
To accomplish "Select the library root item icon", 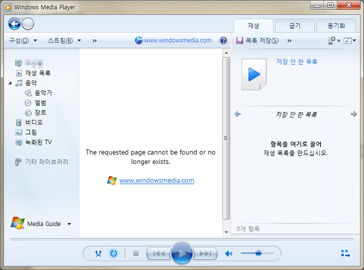I will click(x=19, y=63).
